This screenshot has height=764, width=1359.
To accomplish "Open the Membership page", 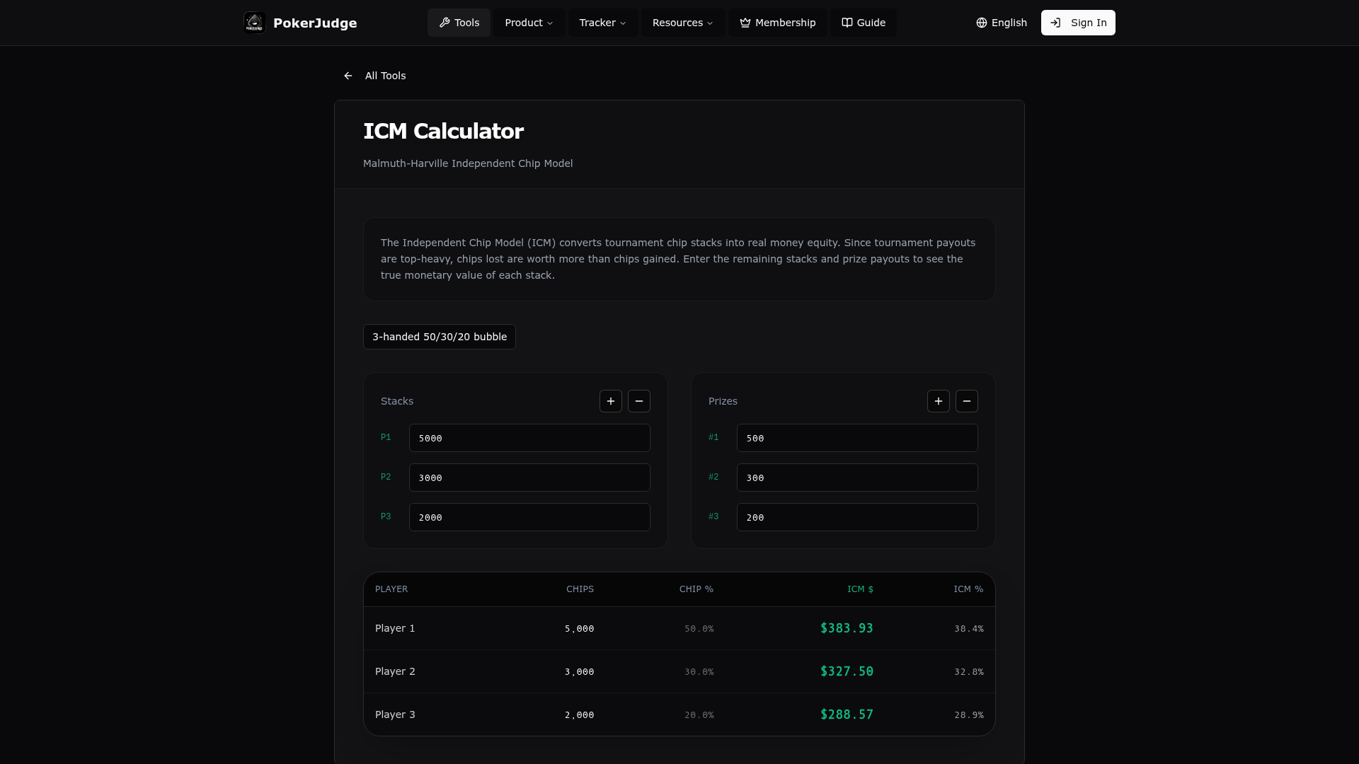I will (778, 23).
